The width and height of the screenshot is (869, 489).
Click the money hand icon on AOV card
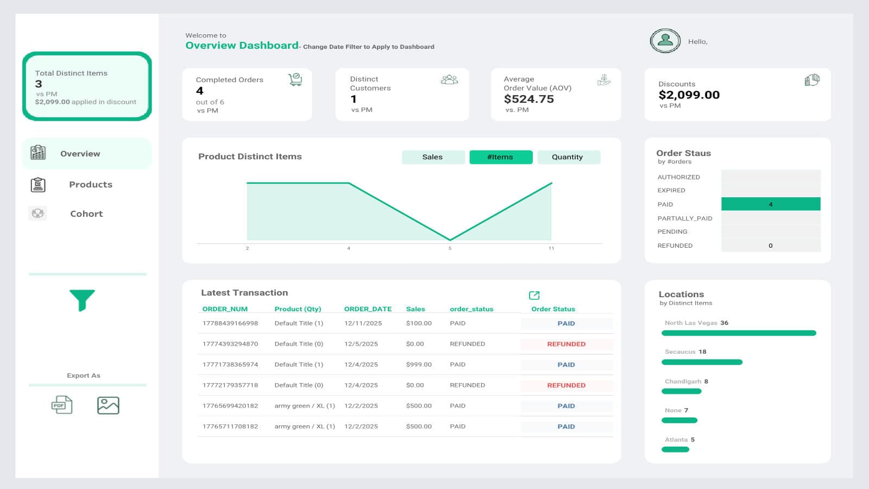604,80
